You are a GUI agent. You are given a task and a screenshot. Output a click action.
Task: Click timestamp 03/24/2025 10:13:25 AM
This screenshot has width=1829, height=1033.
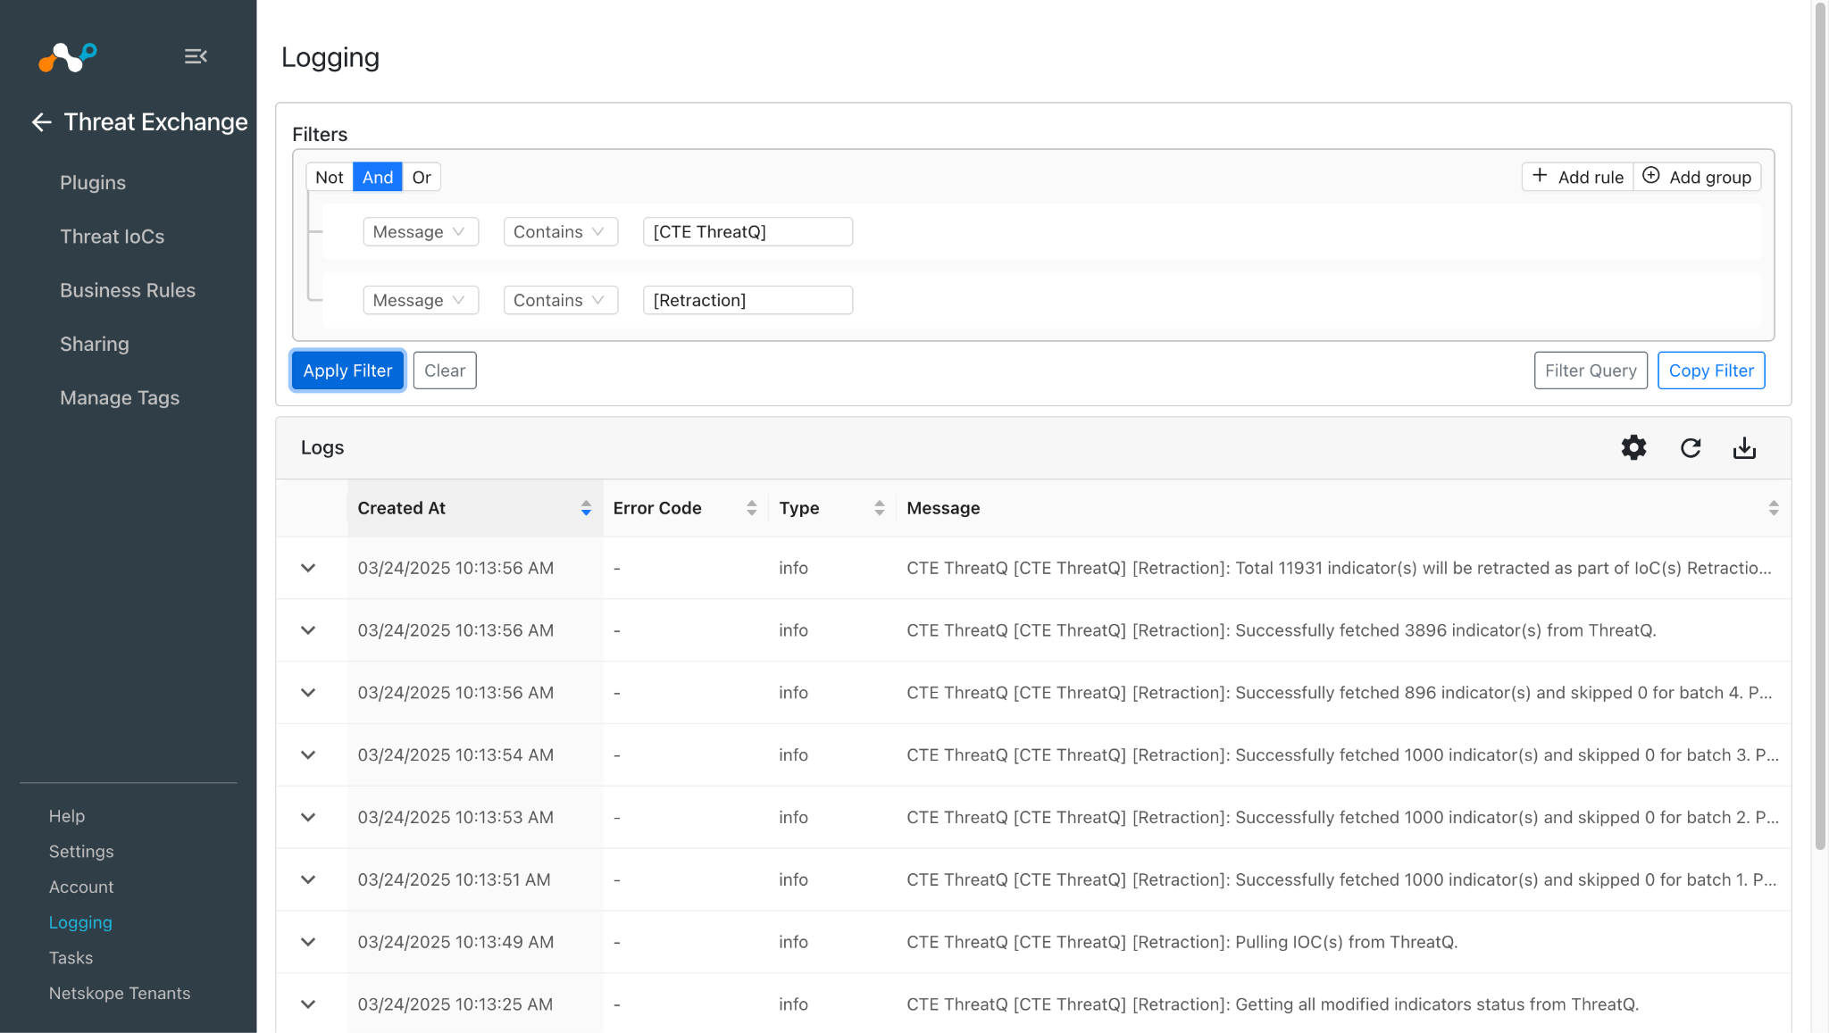(x=455, y=1004)
